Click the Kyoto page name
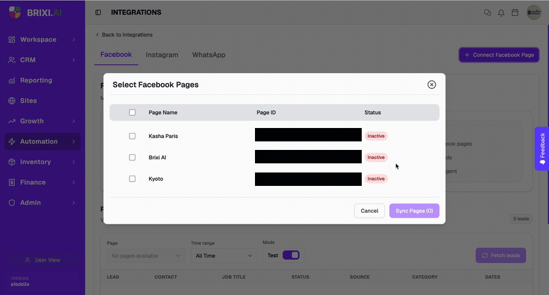The image size is (549, 295). pos(156,179)
